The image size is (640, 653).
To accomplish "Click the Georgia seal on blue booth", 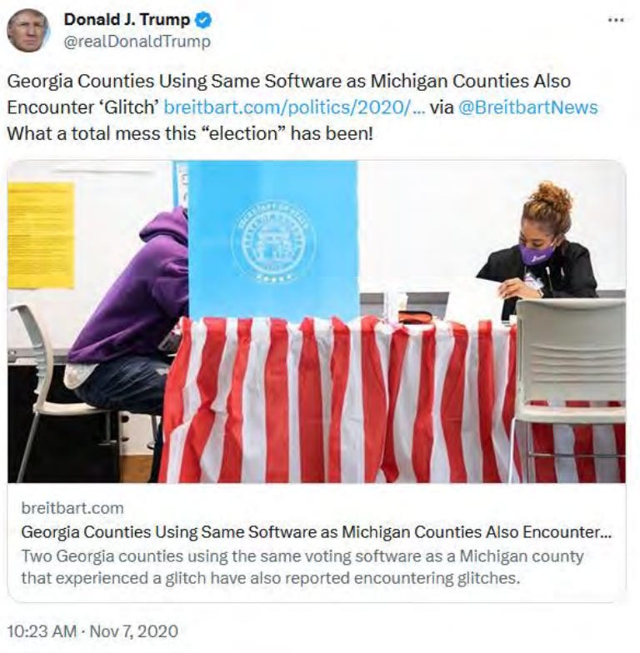I will click(273, 240).
